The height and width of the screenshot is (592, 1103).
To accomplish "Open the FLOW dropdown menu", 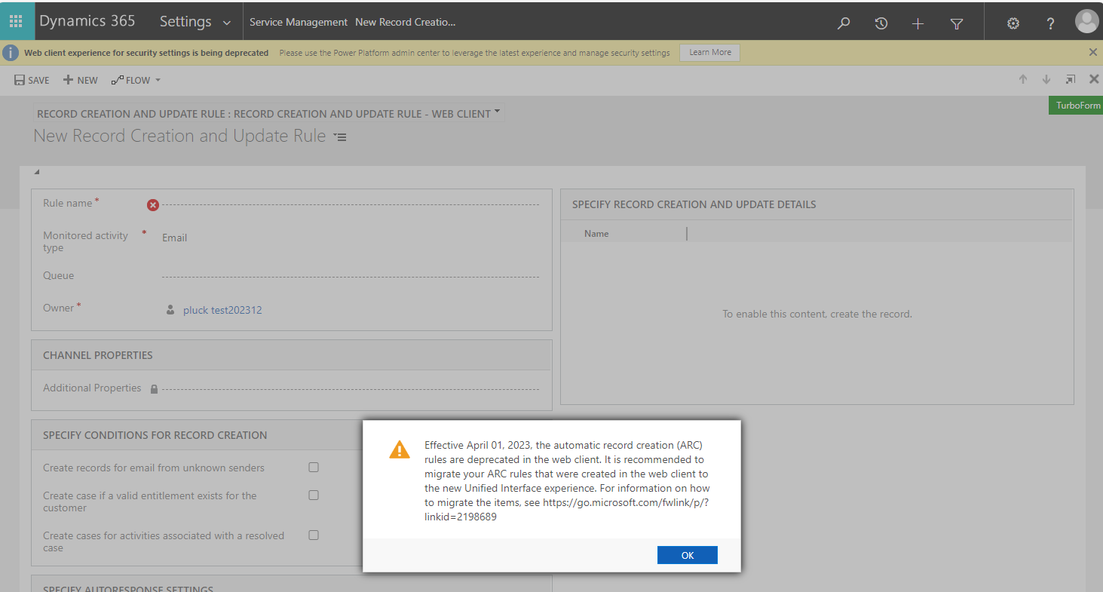I will click(136, 80).
